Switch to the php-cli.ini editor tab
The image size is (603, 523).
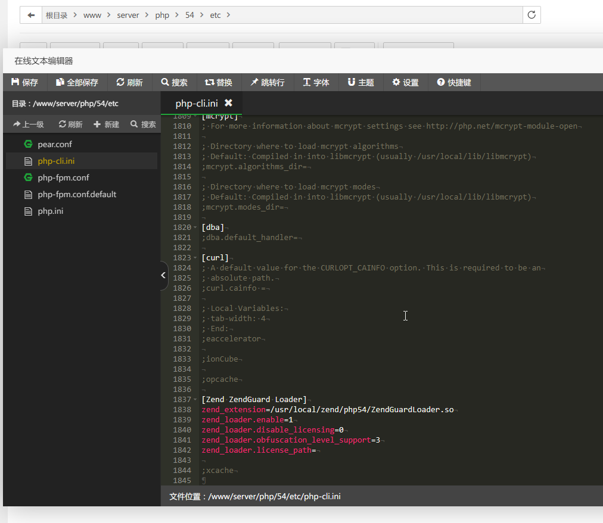(197, 103)
